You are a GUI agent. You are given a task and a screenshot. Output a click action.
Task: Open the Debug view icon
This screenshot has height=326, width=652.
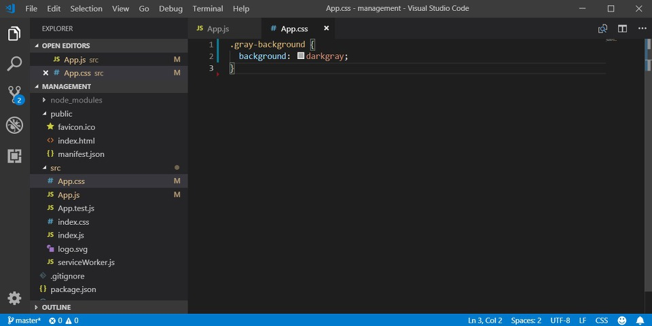(14, 125)
